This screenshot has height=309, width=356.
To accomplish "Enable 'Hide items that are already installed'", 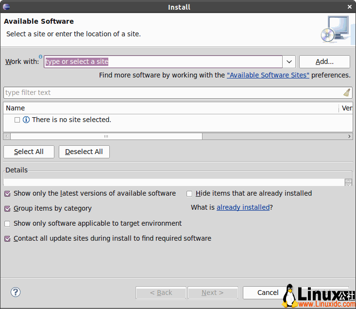I will (x=190, y=193).
